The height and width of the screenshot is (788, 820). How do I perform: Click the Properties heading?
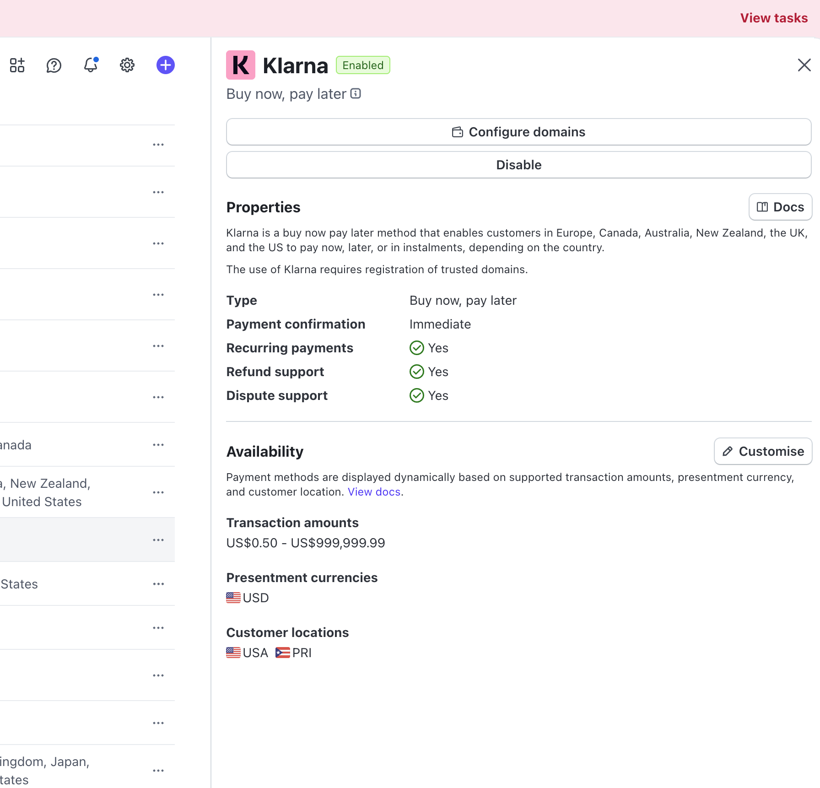click(264, 207)
